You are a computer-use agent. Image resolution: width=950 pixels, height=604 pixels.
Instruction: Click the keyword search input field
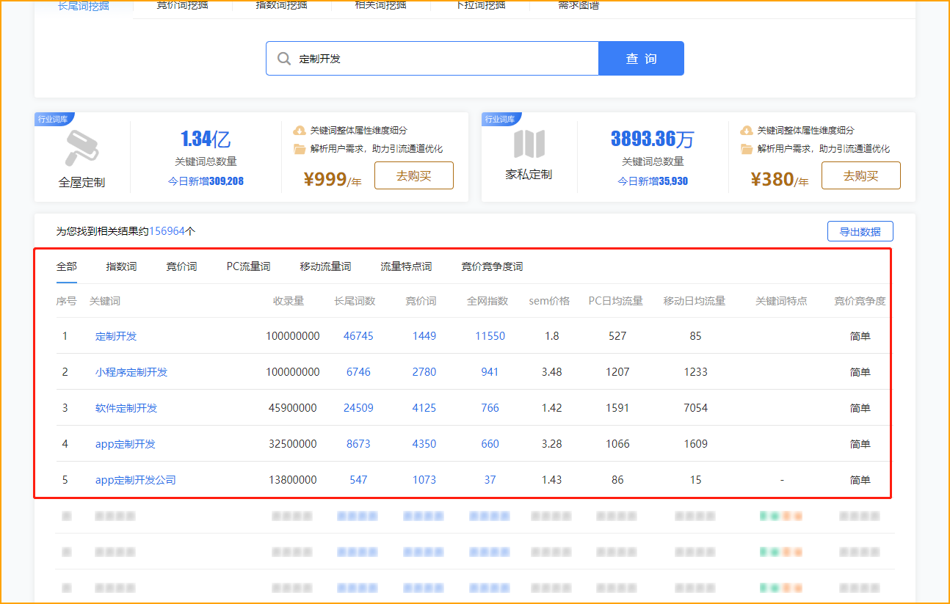click(x=432, y=59)
